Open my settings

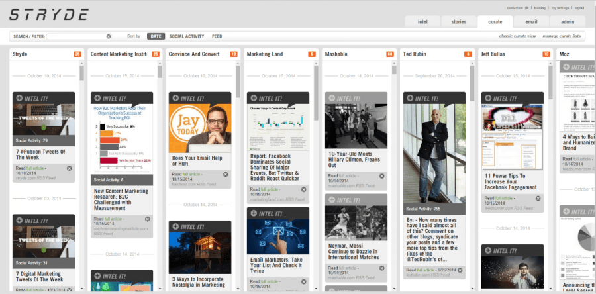pos(560,8)
